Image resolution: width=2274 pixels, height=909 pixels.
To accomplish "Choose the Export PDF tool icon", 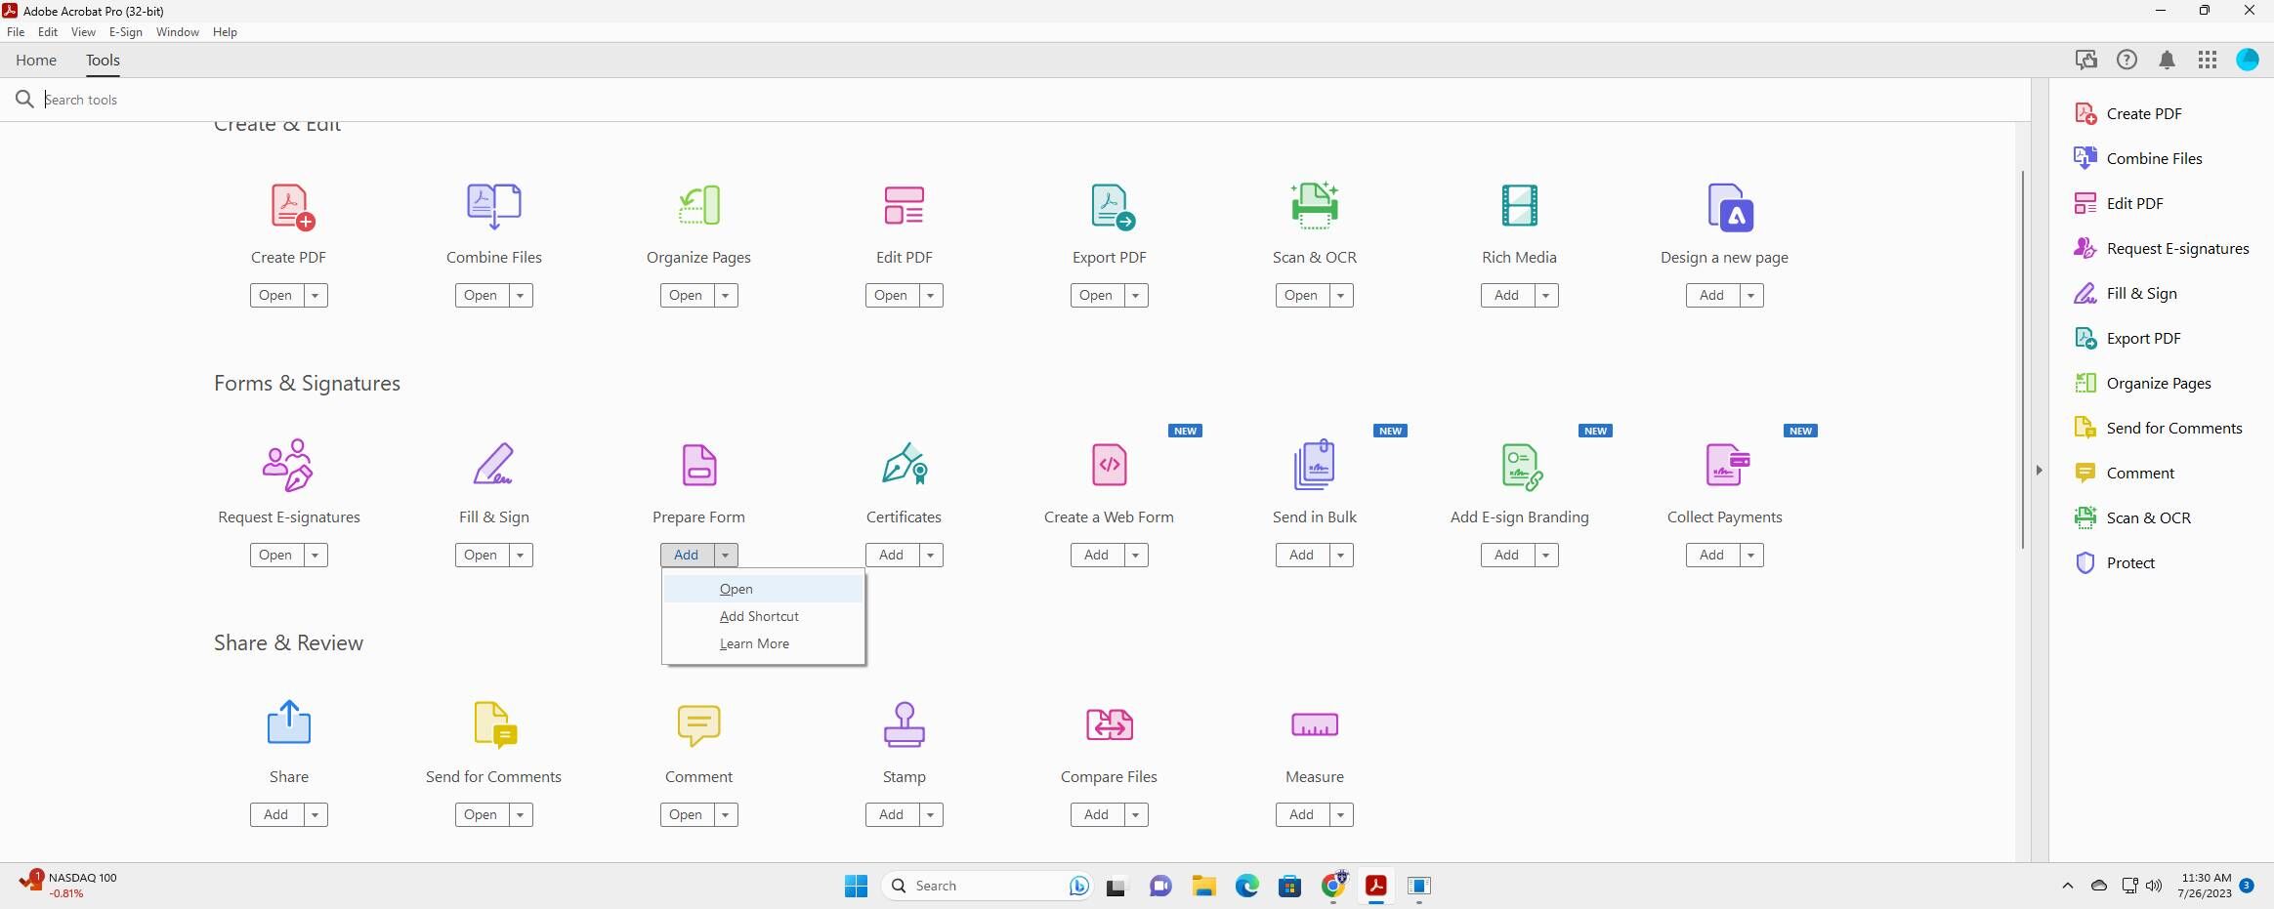I will tap(1112, 206).
